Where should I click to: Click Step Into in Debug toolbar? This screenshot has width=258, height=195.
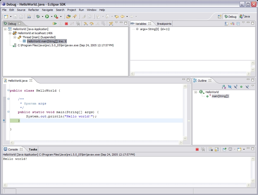(x=85, y=24)
